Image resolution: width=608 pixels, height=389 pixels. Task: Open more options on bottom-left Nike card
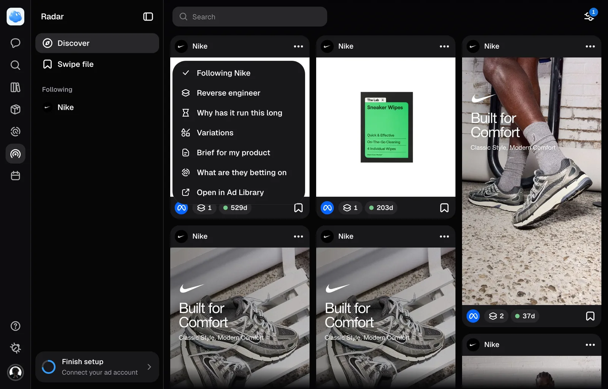coord(298,236)
